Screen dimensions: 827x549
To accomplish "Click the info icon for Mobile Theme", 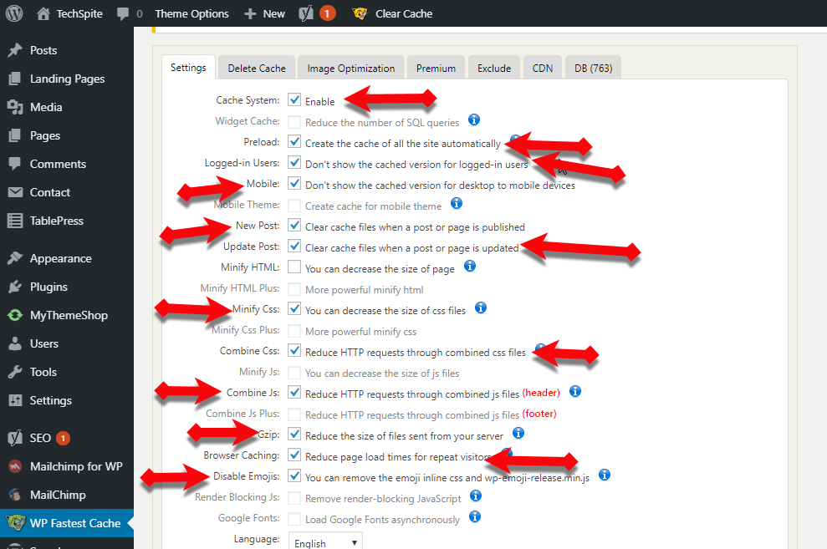I will tap(457, 203).
